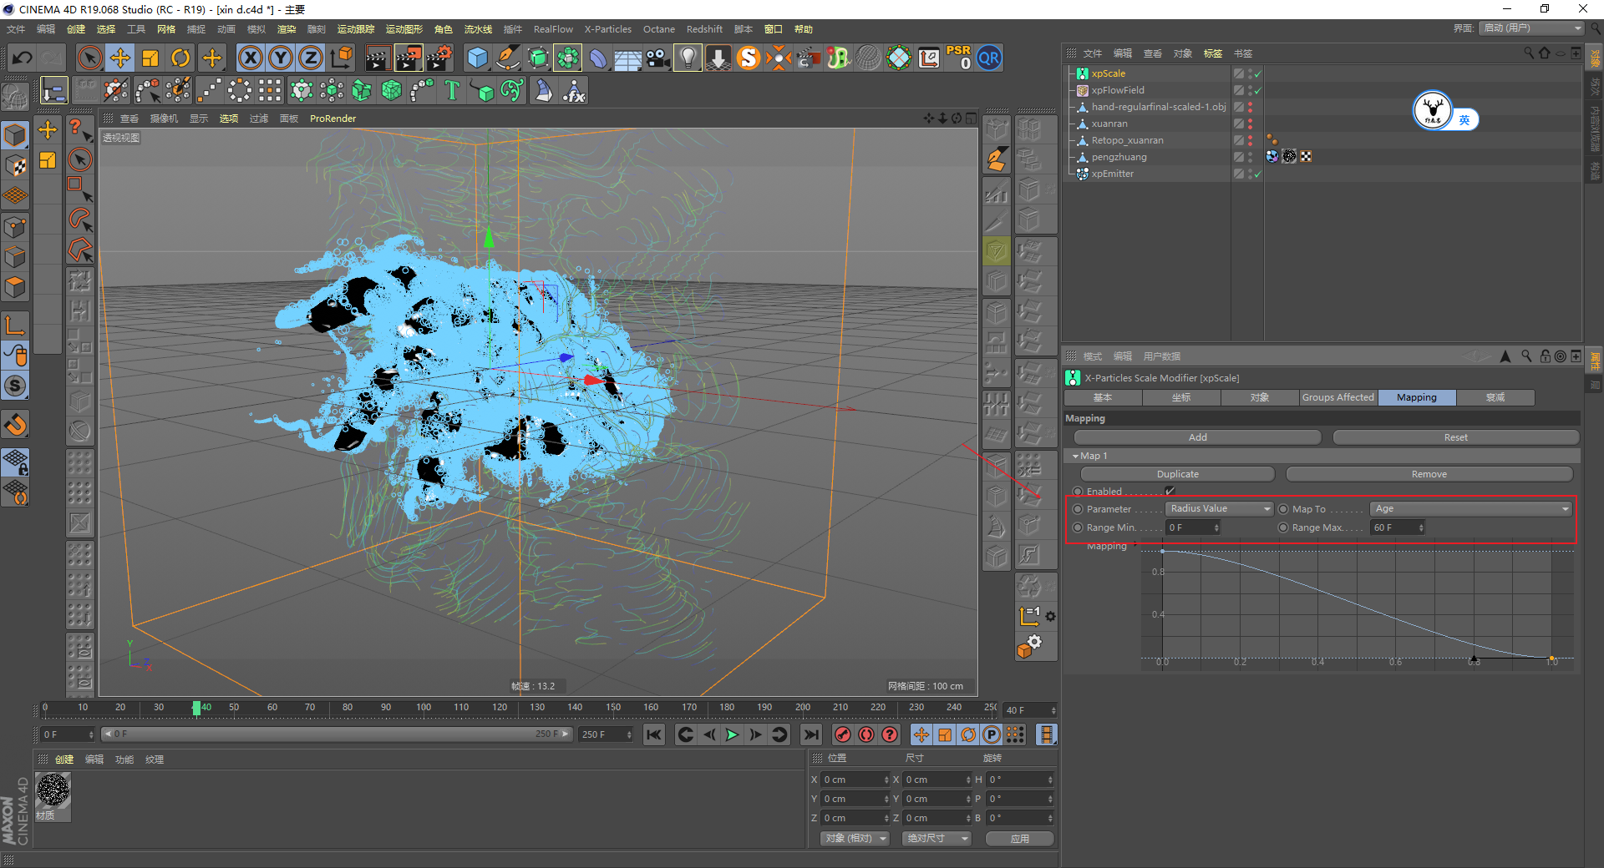Play the animation forward
Image resolution: width=1604 pixels, height=868 pixels.
(x=732, y=734)
